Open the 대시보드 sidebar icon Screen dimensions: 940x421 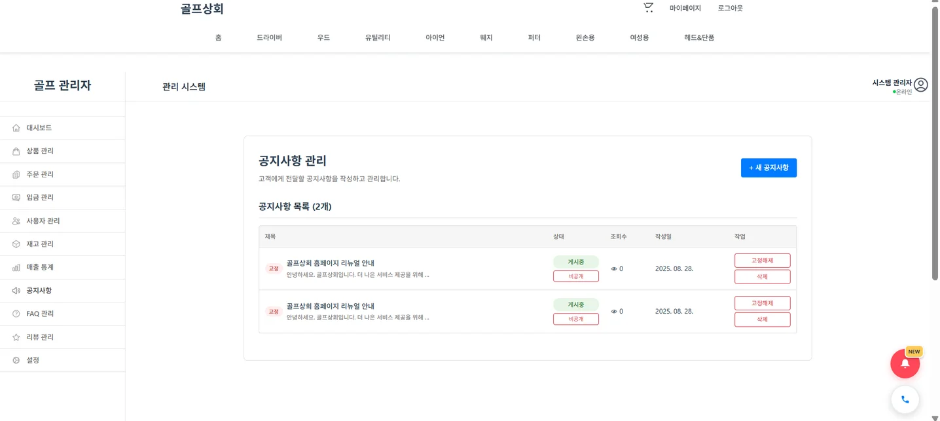point(16,128)
